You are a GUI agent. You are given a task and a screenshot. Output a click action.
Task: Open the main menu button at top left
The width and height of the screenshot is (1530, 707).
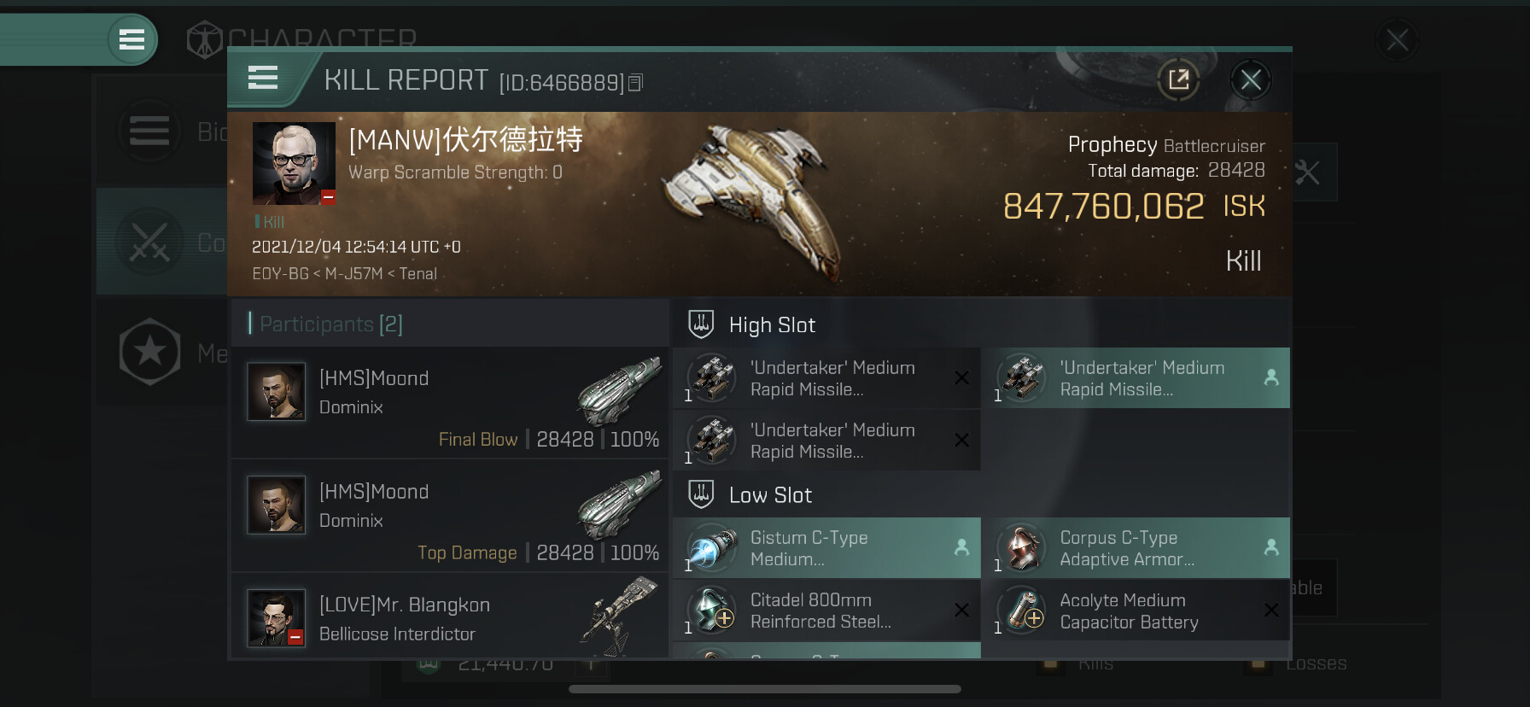pos(131,39)
